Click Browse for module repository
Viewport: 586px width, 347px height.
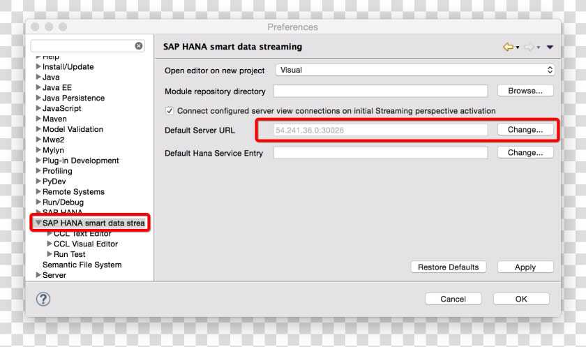pos(525,91)
